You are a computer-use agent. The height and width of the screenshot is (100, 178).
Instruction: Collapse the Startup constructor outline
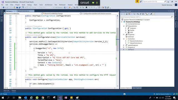pos(16,16)
